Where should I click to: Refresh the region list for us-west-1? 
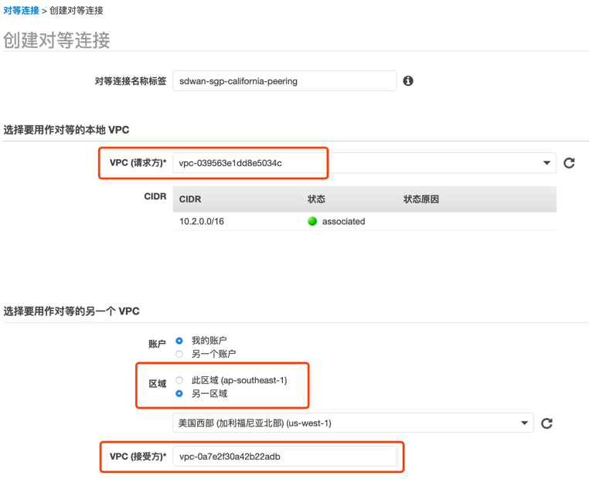coord(546,423)
